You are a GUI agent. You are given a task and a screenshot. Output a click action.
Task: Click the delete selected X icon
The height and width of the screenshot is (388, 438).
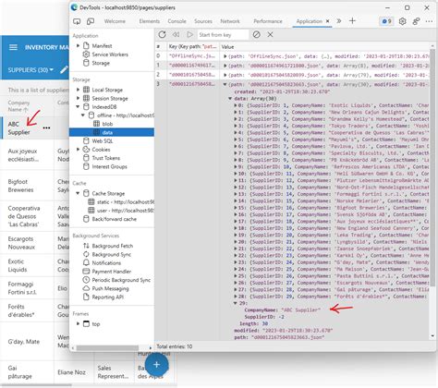pos(270,34)
